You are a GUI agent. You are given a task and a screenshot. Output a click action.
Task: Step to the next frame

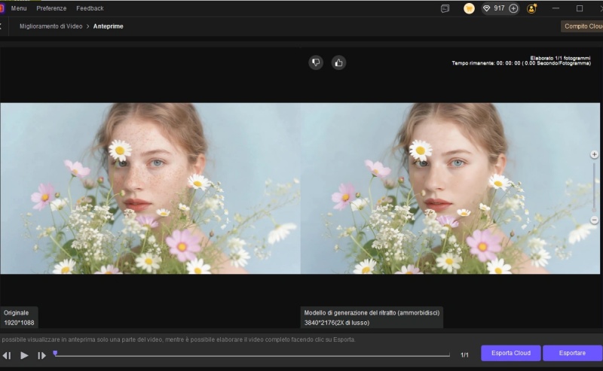coord(41,355)
